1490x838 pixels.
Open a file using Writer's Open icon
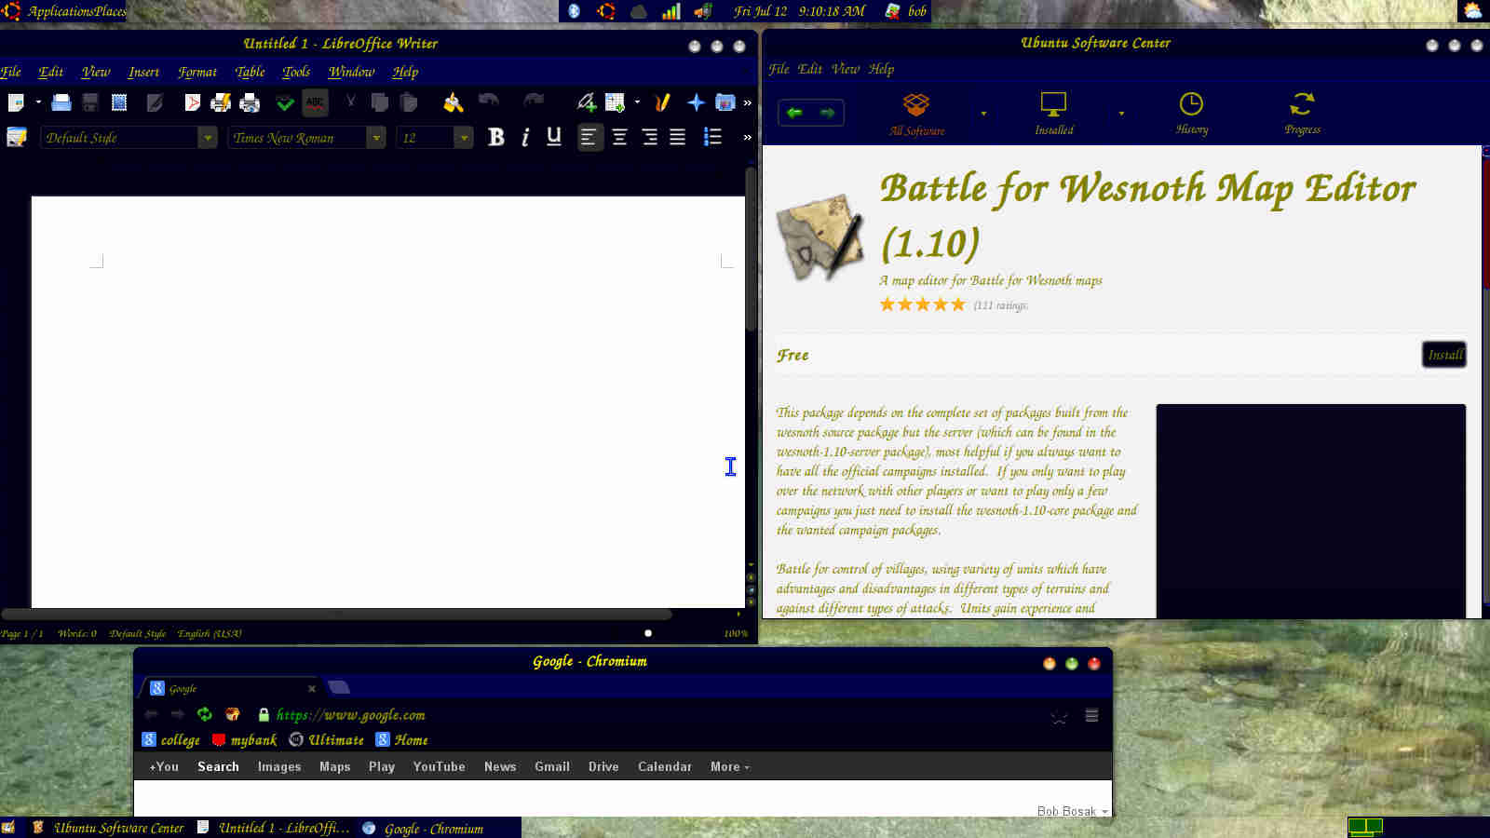click(61, 102)
